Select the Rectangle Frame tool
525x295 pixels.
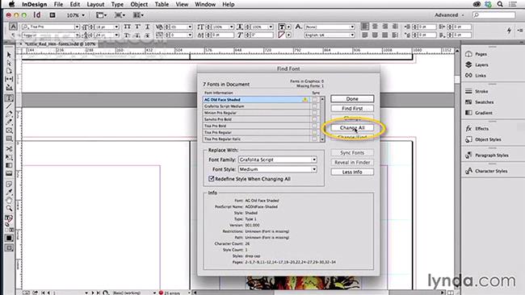pyautogui.click(x=9, y=131)
